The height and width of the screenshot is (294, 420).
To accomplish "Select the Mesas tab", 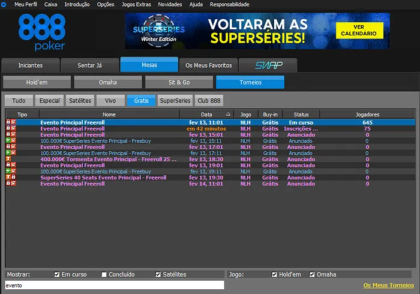I will (149, 65).
